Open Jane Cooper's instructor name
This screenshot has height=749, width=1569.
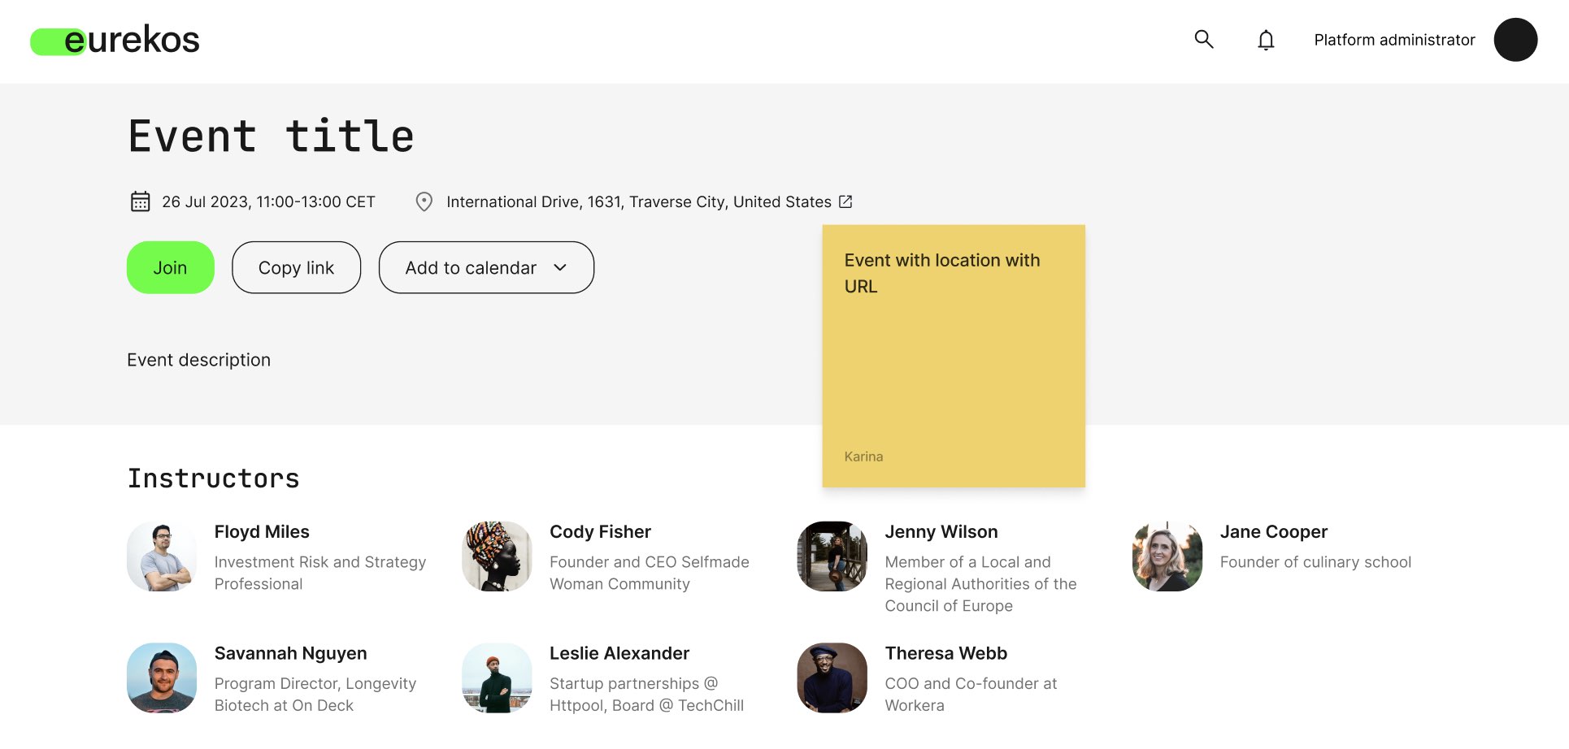[x=1273, y=532]
